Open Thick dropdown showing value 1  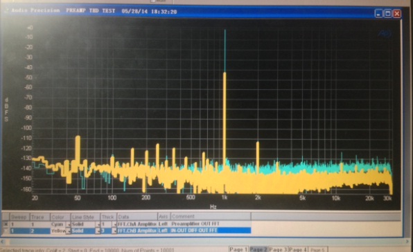pyautogui.click(x=114, y=224)
